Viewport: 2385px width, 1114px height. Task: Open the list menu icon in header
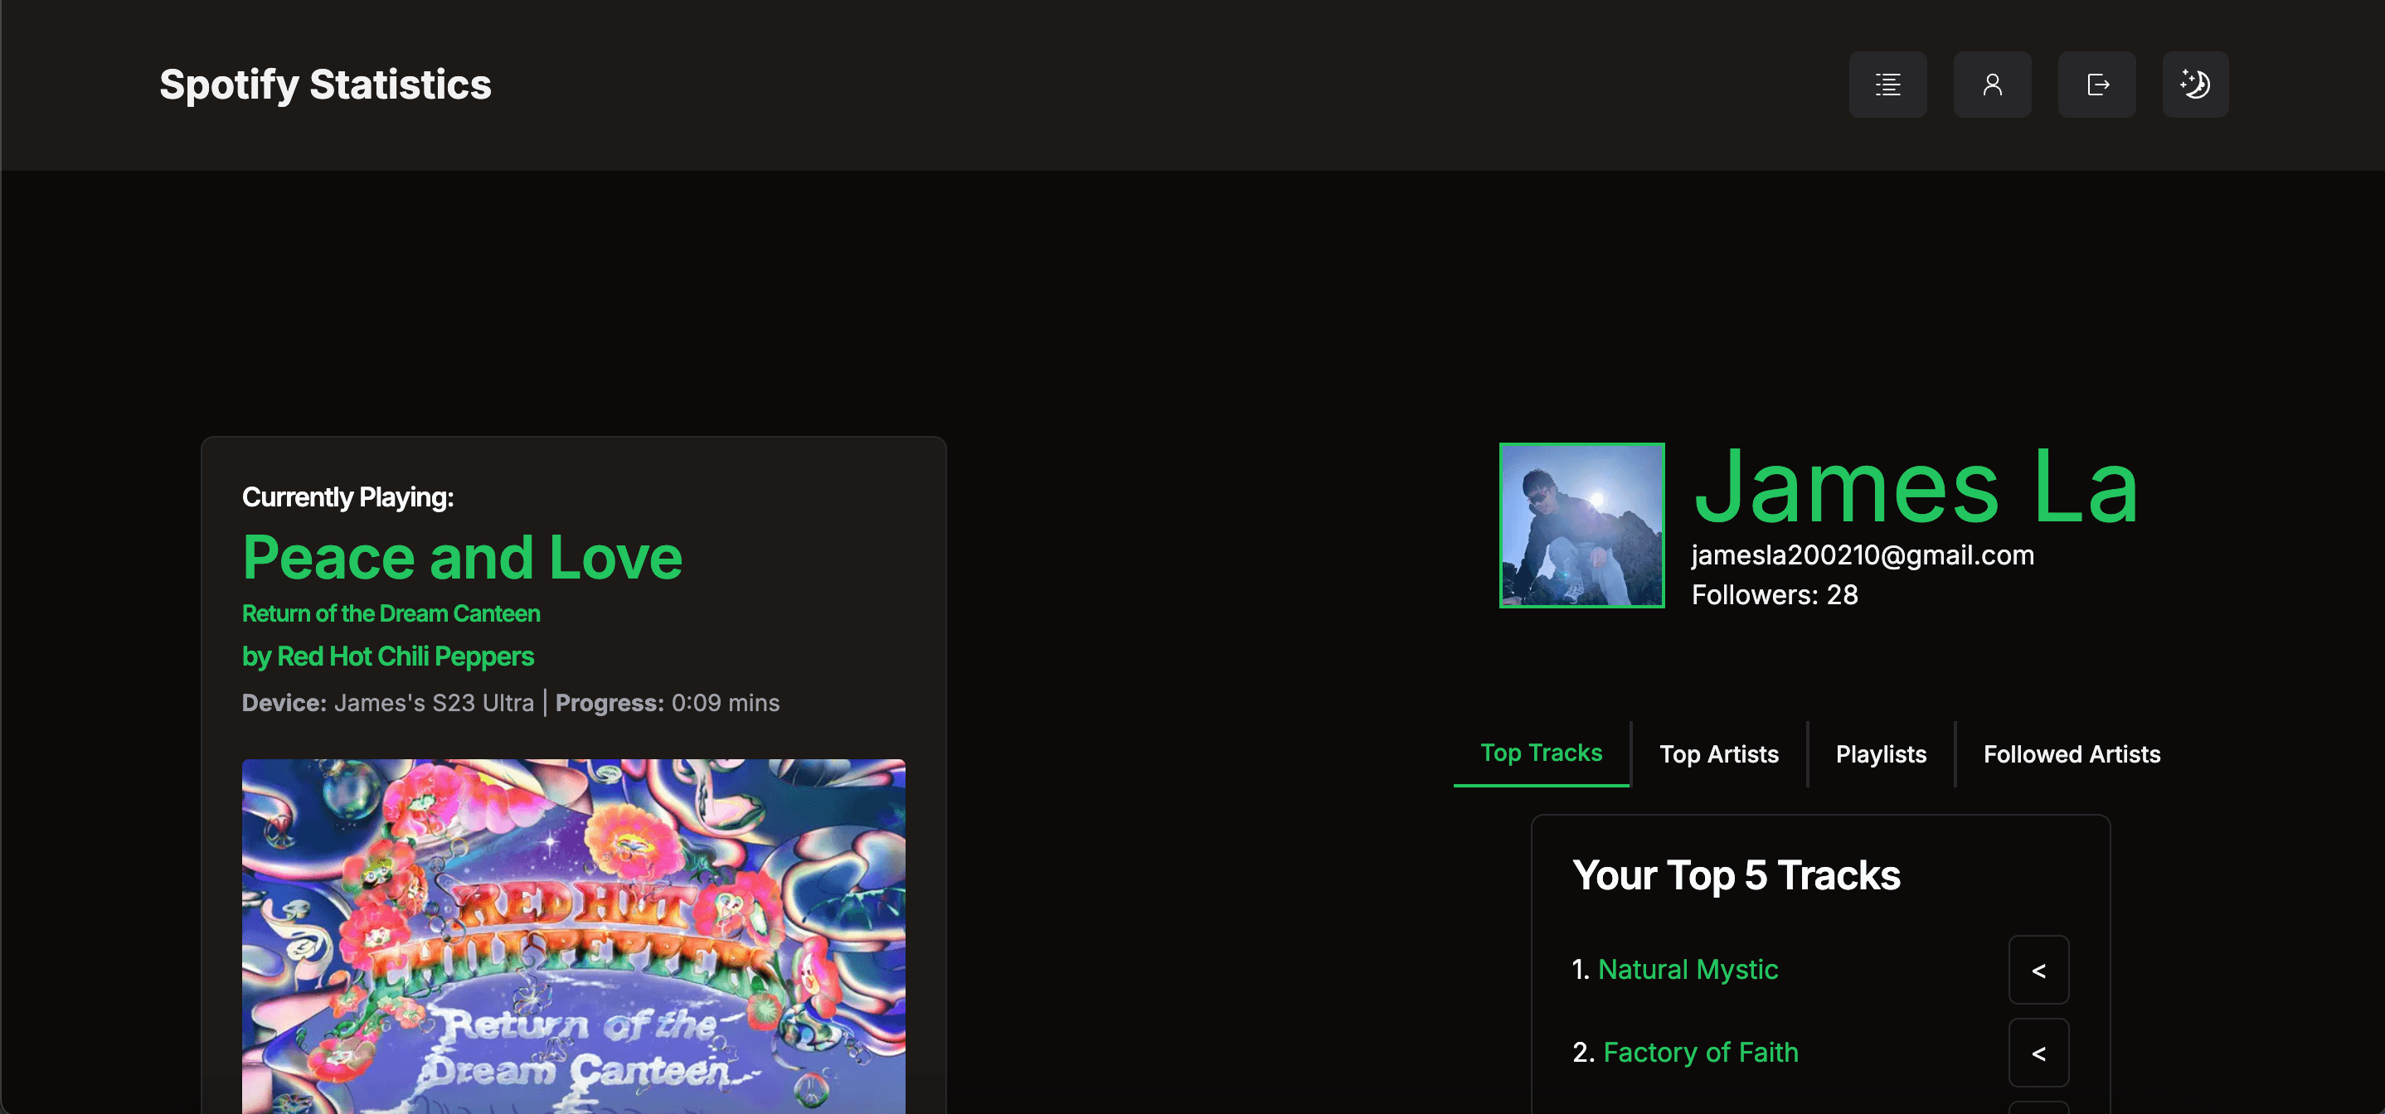click(x=1887, y=85)
